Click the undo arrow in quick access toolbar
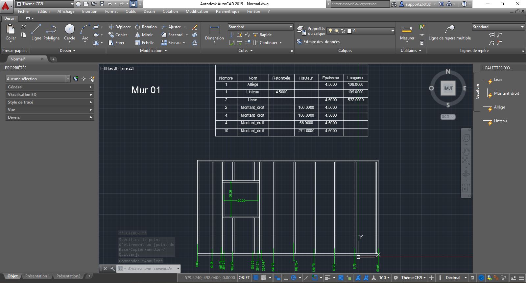 109,4
